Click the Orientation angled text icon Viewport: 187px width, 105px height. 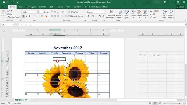tap(62, 12)
